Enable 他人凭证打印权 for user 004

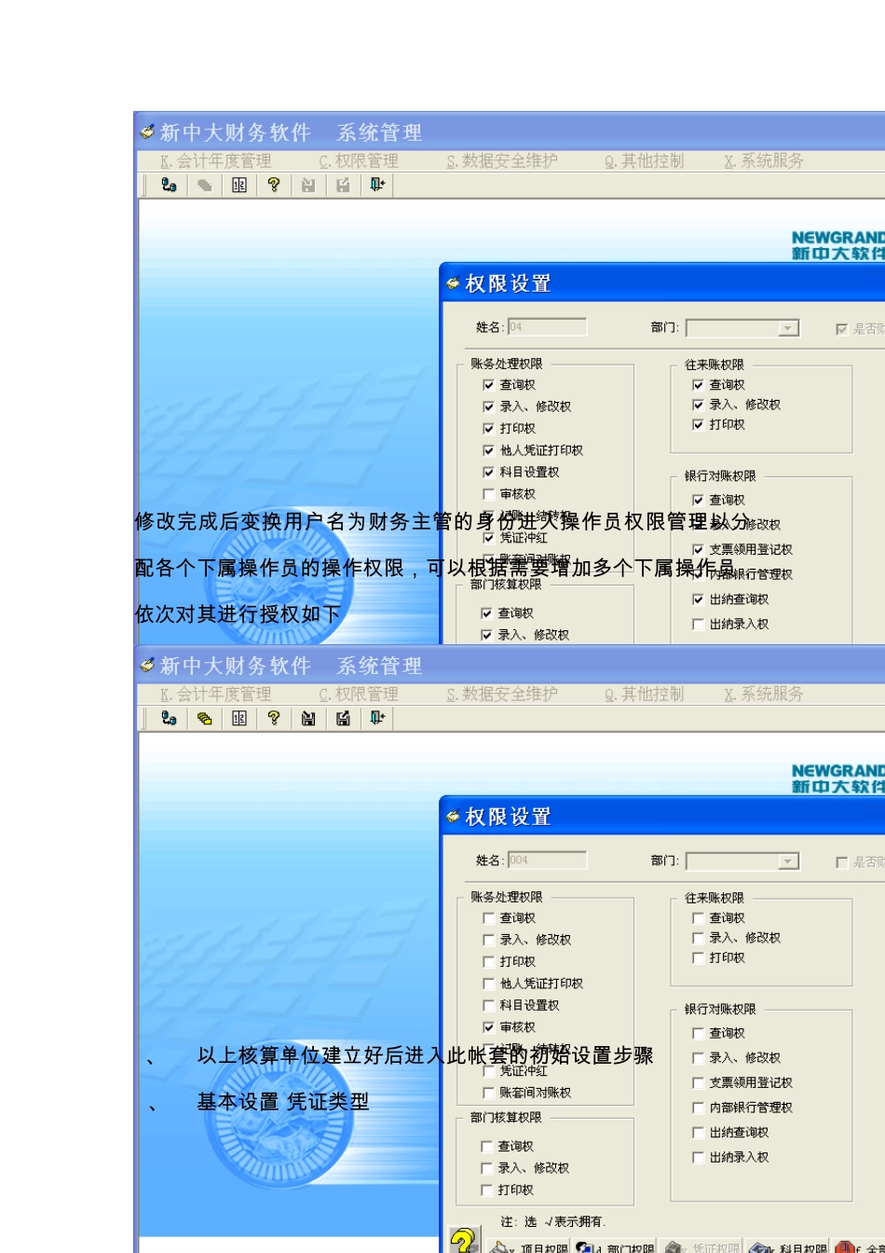point(488,984)
